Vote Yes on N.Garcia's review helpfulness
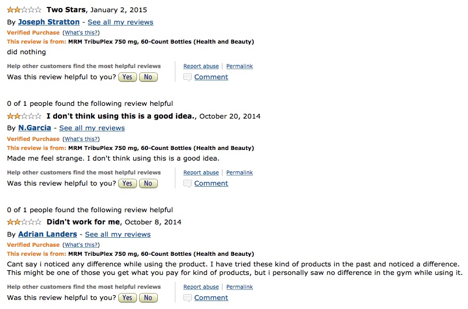 pyautogui.click(x=127, y=183)
